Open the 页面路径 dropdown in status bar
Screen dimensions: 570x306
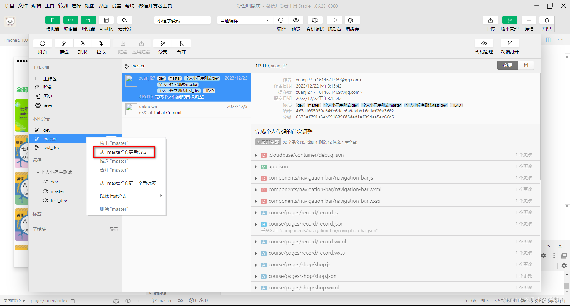(x=14, y=301)
